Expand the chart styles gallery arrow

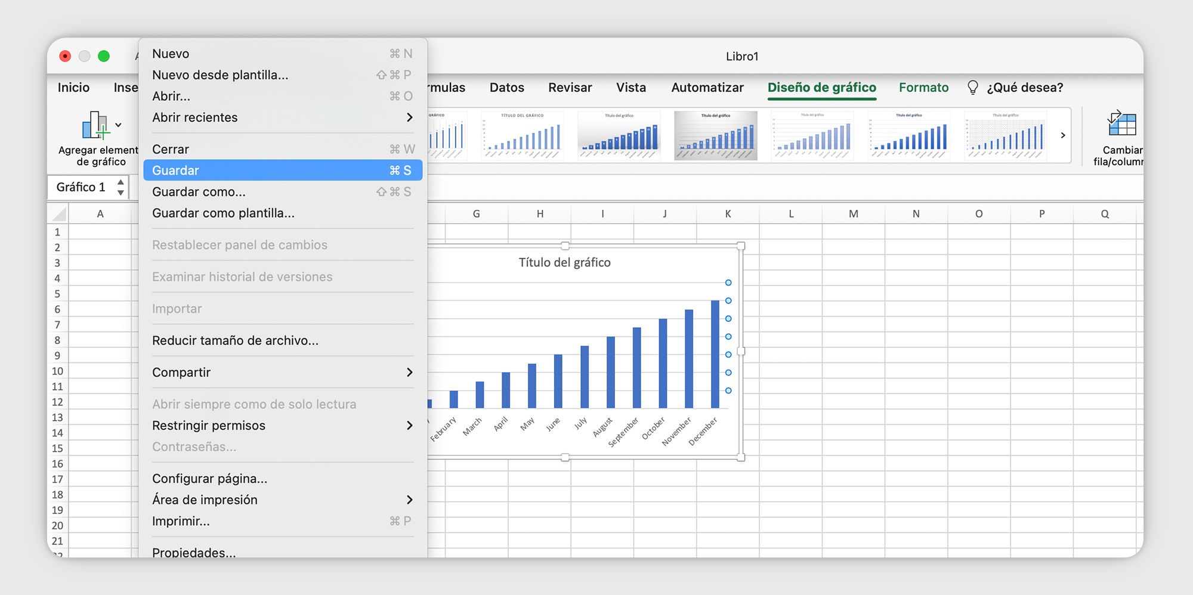click(1063, 135)
